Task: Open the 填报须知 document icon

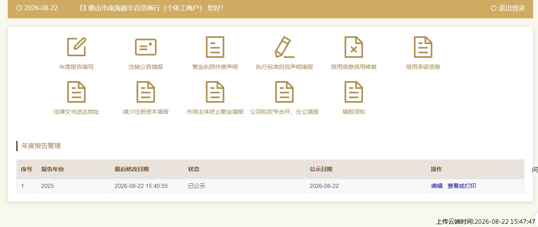Action: click(x=354, y=92)
